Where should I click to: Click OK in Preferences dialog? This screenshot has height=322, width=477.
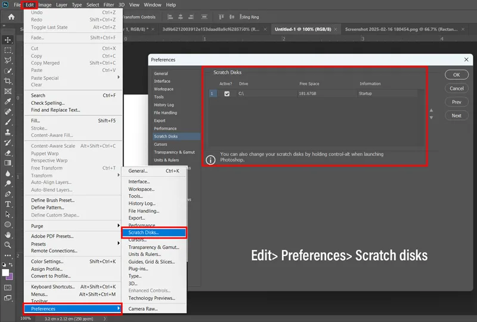point(456,75)
